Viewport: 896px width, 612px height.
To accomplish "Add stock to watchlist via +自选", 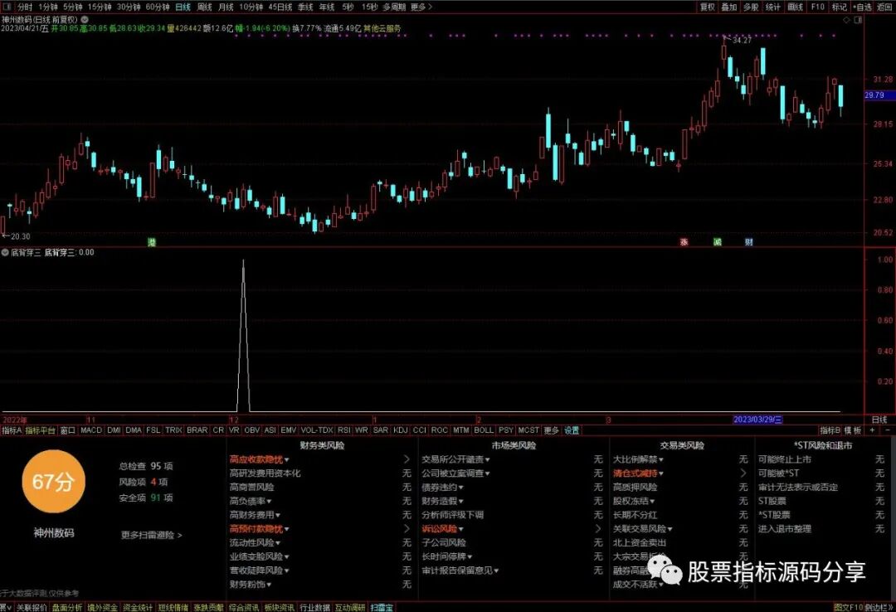I will coord(862,7).
